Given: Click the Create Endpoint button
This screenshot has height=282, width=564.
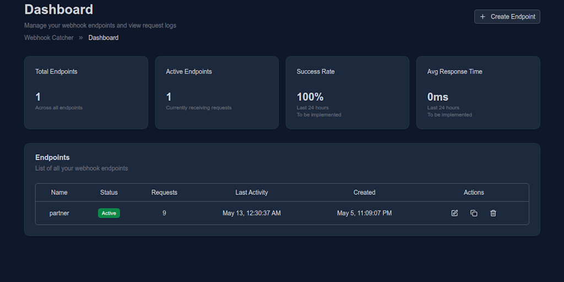Looking at the screenshot, I should click(x=507, y=17).
